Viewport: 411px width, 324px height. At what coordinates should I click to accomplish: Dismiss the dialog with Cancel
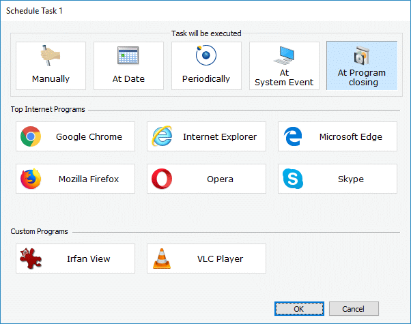[x=354, y=309]
